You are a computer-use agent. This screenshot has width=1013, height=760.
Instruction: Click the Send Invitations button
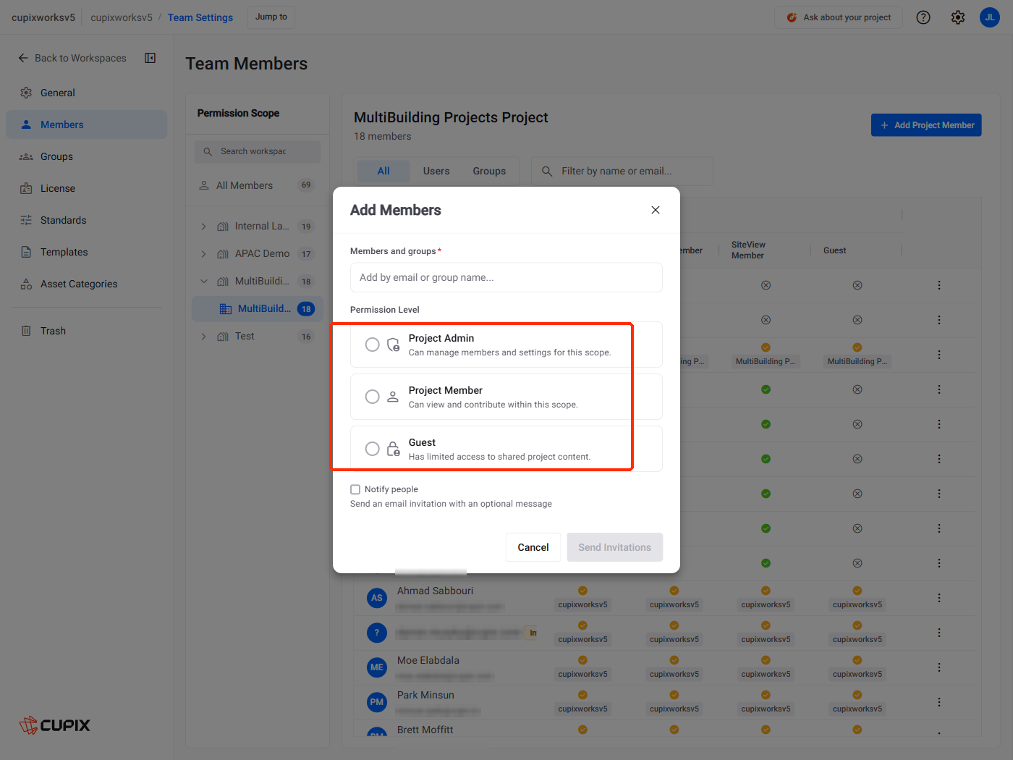coord(615,547)
